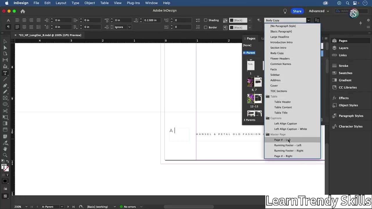
Task: Open the Swatches panel on the right
Action: click(x=345, y=73)
